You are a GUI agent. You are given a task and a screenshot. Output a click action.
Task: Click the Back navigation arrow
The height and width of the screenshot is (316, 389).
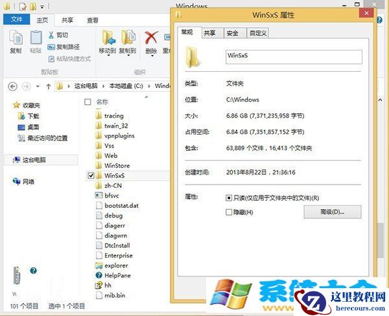pyautogui.click(x=13, y=87)
